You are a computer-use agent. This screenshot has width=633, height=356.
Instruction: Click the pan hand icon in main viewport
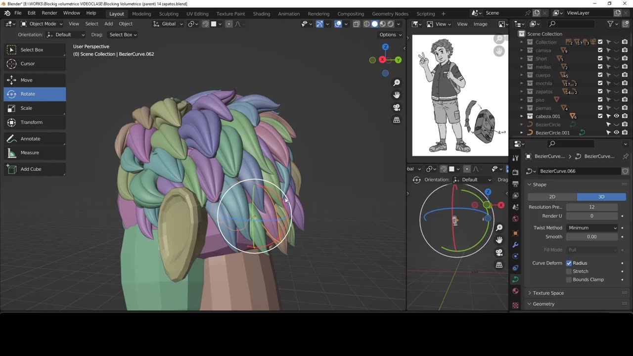click(397, 95)
